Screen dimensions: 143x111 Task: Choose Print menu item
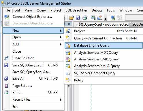[x=33, y=92]
